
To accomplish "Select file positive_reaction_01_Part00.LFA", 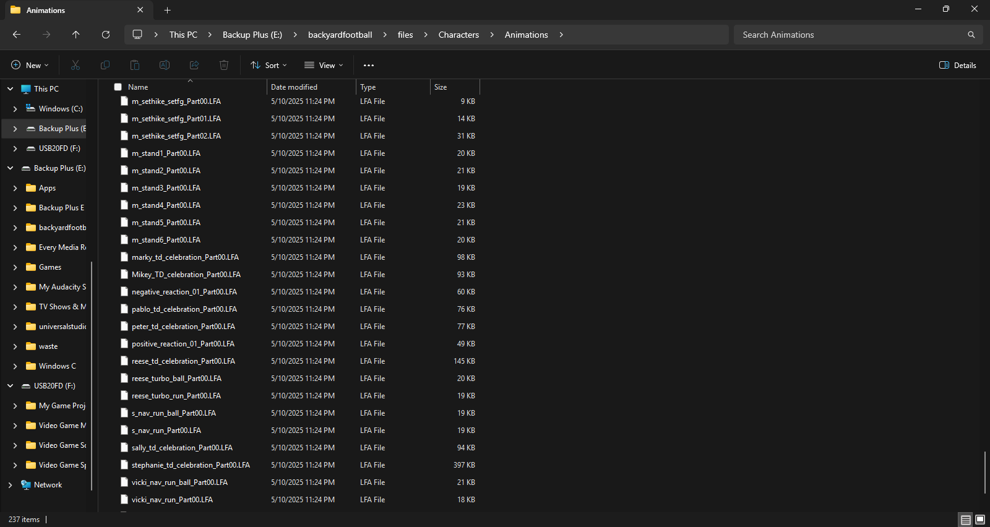I will [x=183, y=344].
